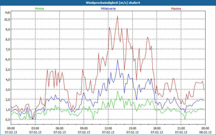The image size is (216, 135).
Task: Click the '06:00' time axis label
Action: pos(59,129)
